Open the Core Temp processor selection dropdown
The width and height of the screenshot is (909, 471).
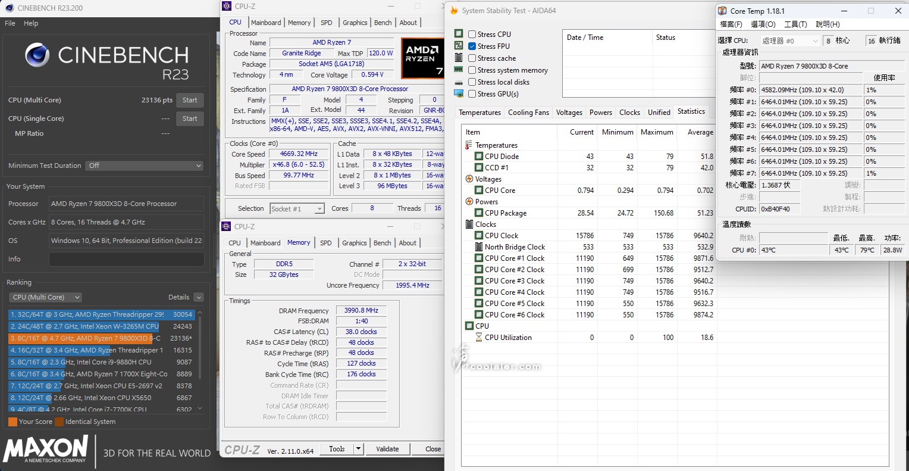[x=791, y=40]
